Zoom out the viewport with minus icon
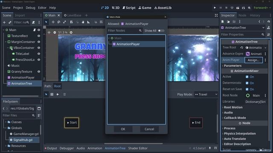 (55, 32)
